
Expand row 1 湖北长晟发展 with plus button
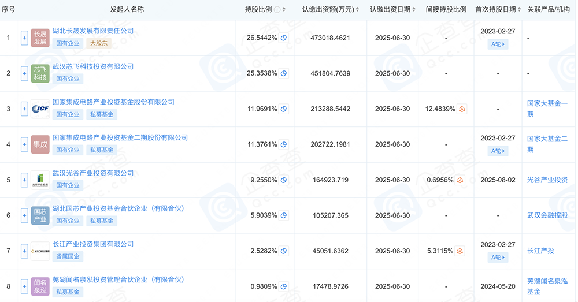(24, 38)
